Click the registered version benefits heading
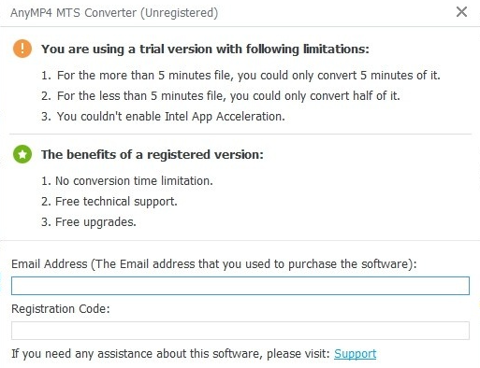Screen dimensions: 480x368 (153, 155)
